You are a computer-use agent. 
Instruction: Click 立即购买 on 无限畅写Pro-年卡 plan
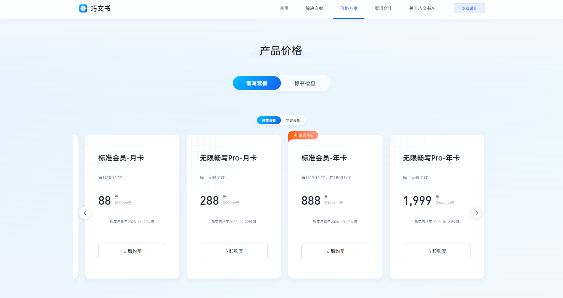coord(437,251)
